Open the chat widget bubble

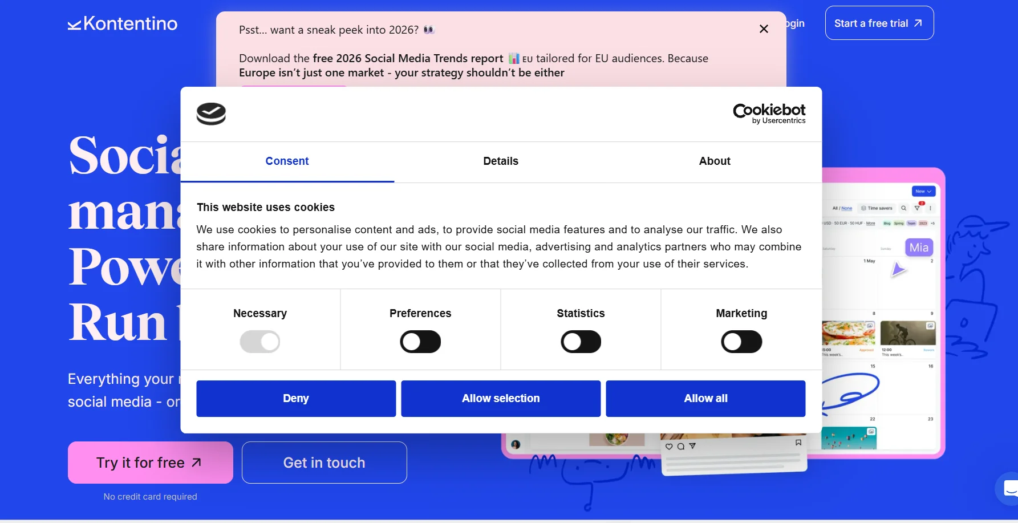click(1009, 488)
